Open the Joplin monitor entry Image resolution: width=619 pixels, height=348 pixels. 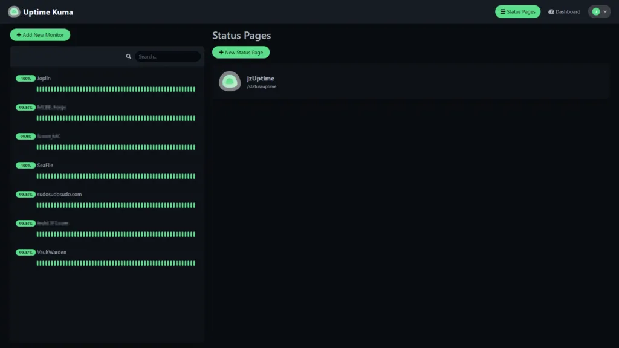[44, 78]
